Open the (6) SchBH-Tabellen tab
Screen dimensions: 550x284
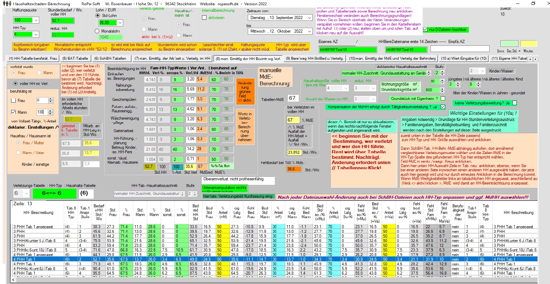110,59
